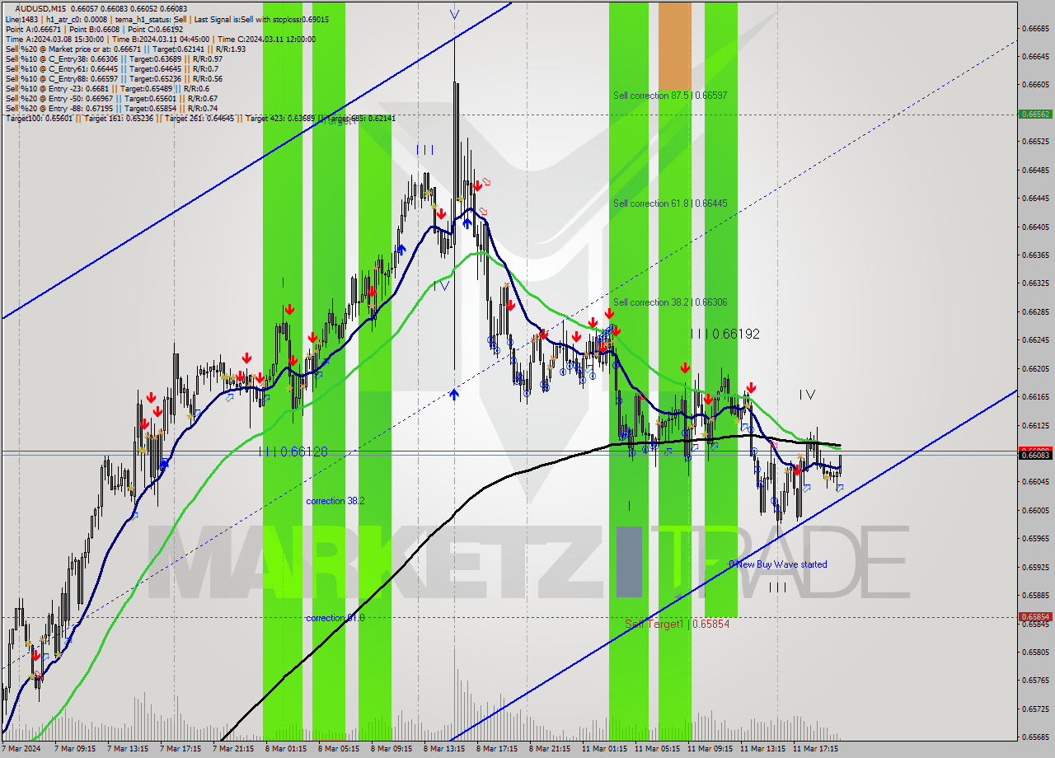Screen dimensions: 1055x758
Task: Click 'Sell correction 38.2 | 0.66306' label
Action: [670, 302]
